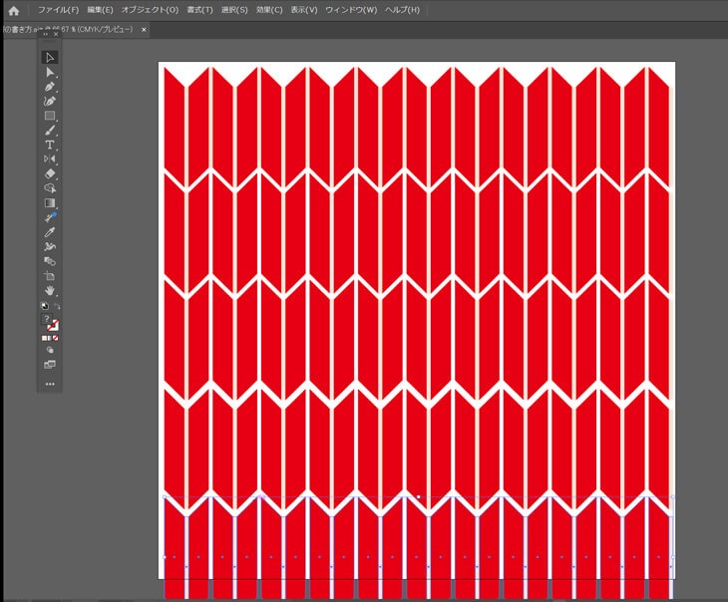
Task: Select the Hand tool
Action: (x=49, y=290)
